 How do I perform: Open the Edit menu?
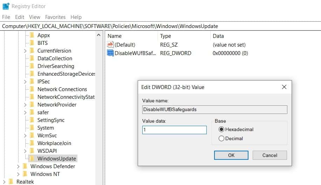point(20,17)
